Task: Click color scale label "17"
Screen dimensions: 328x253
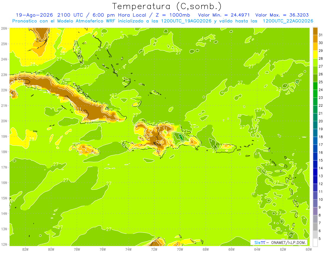Action: (321, 145)
